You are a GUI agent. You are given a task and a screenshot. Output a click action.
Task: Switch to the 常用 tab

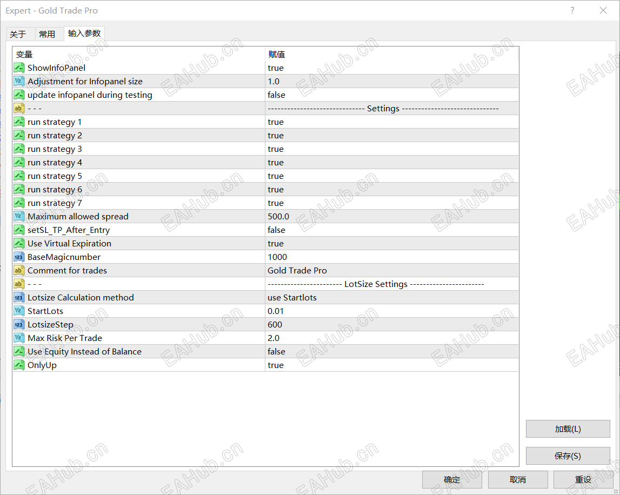pyautogui.click(x=49, y=35)
